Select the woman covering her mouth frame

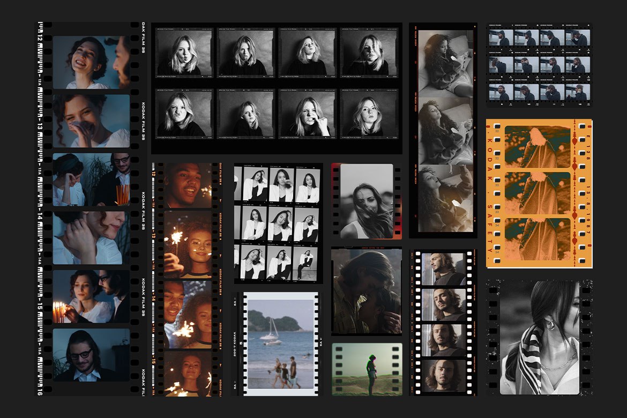tap(91, 121)
